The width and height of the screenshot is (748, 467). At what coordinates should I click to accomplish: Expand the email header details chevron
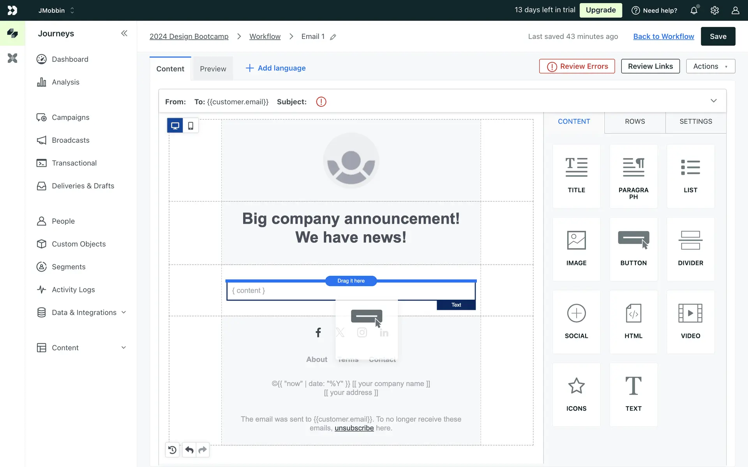coord(713,101)
